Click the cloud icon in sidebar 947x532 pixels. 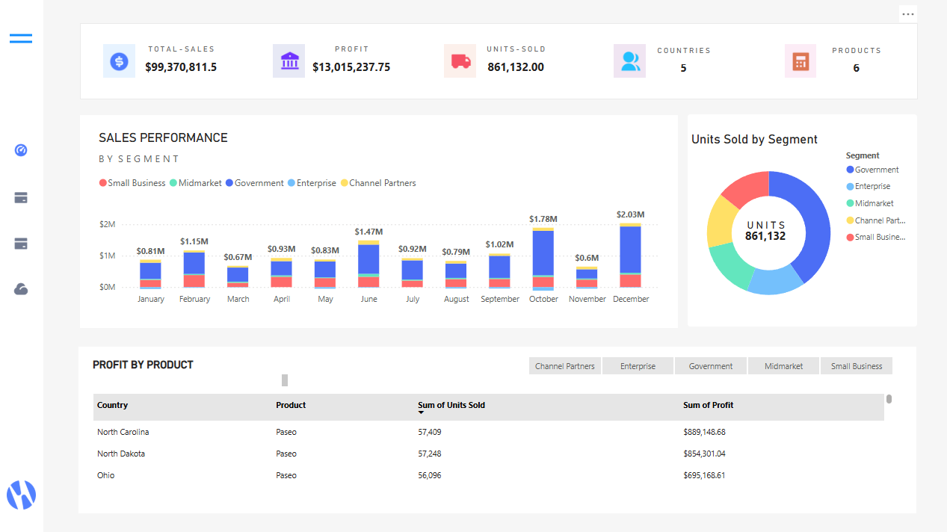click(x=21, y=289)
